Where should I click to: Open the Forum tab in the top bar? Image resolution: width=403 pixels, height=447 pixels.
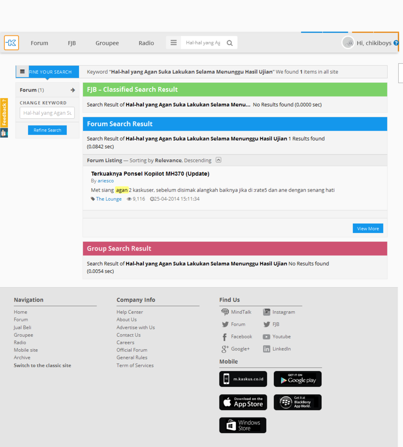point(39,43)
